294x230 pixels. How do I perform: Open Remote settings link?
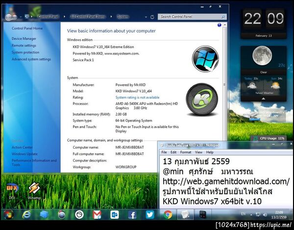click(24, 46)
